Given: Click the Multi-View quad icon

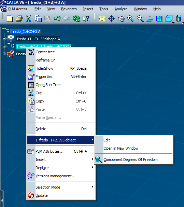Looking at the screenshot, I should tap(159, 19).
